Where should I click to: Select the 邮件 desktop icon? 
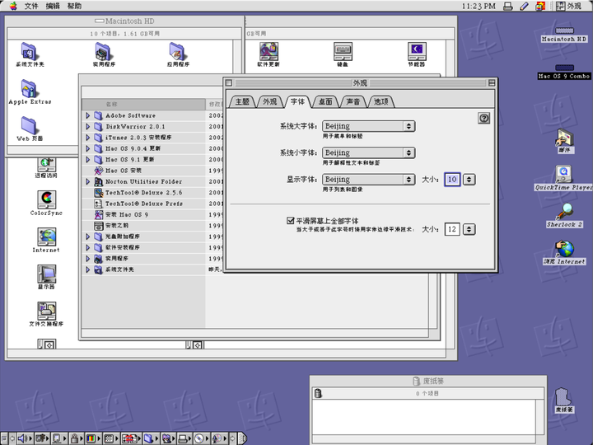tap(564, 138)
